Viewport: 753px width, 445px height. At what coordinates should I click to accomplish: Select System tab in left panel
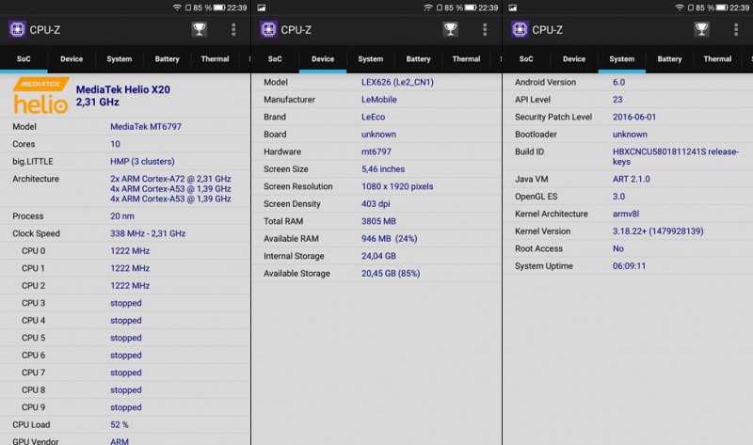tap(120, 59)
